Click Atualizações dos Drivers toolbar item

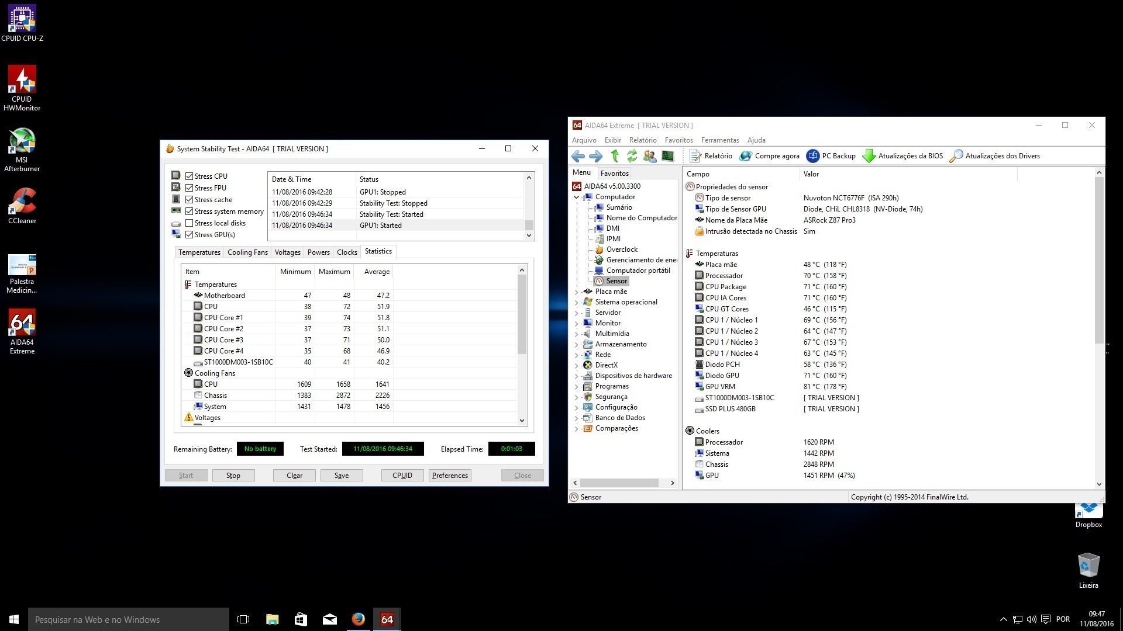(995, 156)
